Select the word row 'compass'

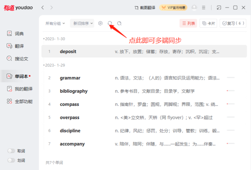tap(138, 104)
